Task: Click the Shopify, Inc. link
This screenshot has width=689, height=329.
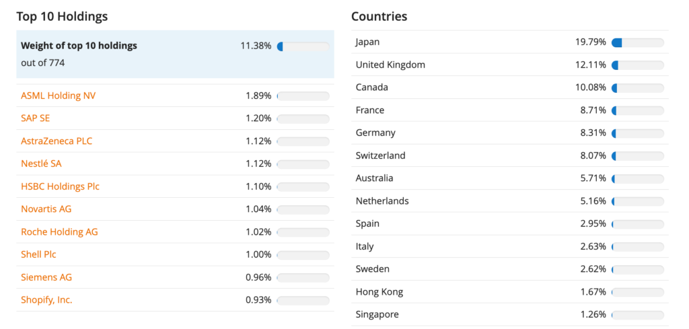Action: [x=46, y=300]
